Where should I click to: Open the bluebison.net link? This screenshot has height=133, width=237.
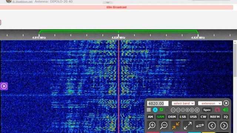click(22, 1)
